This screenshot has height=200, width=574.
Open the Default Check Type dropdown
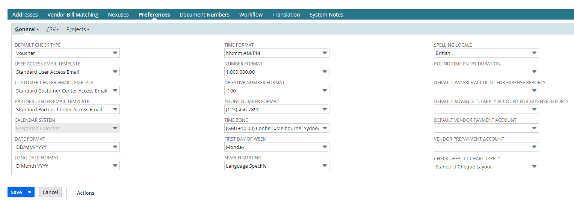point(67,53)
